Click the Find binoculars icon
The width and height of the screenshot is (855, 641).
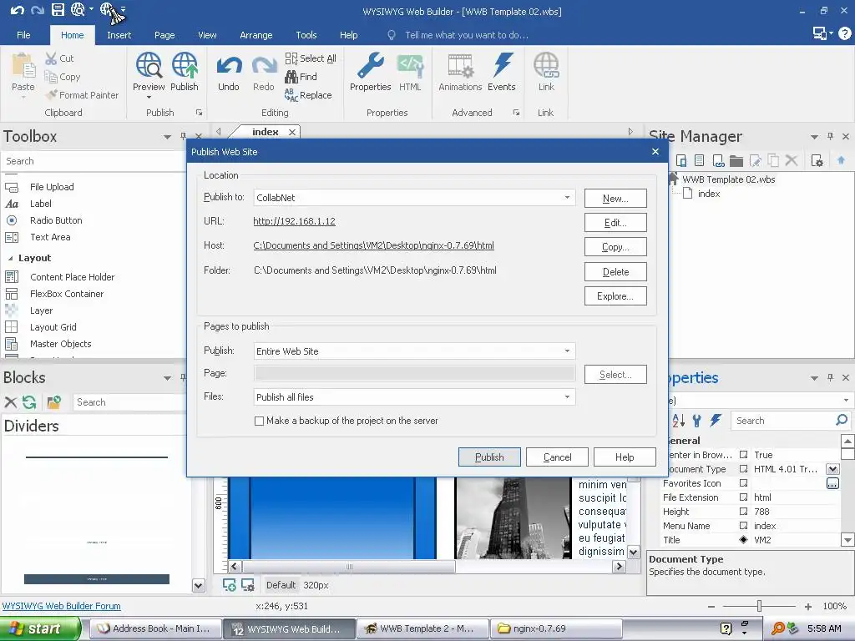click(291, 77)
